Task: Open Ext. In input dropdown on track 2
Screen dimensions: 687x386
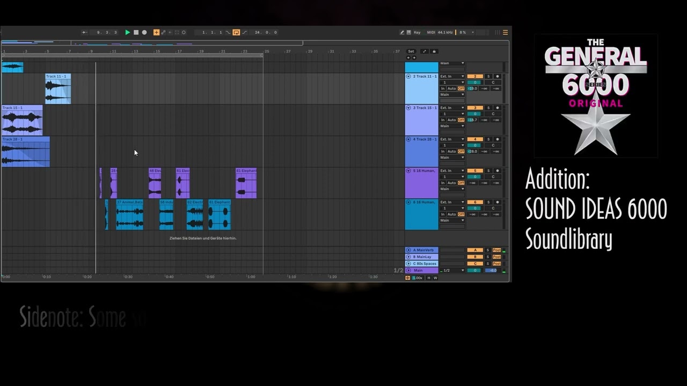Action: pyautogui.click(x=452, y=77)
